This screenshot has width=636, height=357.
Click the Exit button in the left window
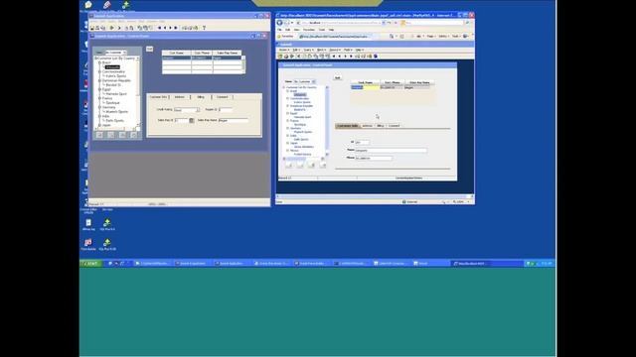[x=150, y=49]
